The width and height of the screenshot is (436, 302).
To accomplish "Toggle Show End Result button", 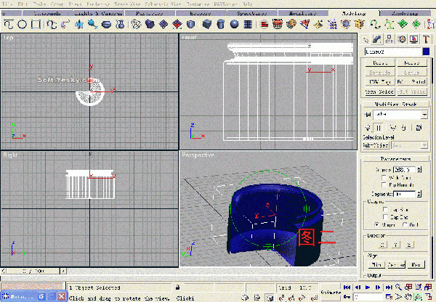I will coord(379,128).
